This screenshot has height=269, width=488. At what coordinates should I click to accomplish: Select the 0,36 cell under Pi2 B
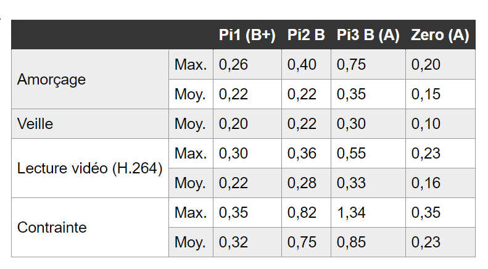click(302, 154)
